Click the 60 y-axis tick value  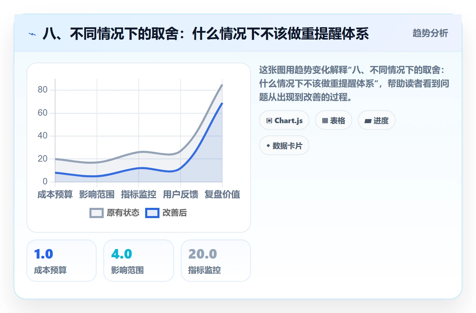pos(42,113)
